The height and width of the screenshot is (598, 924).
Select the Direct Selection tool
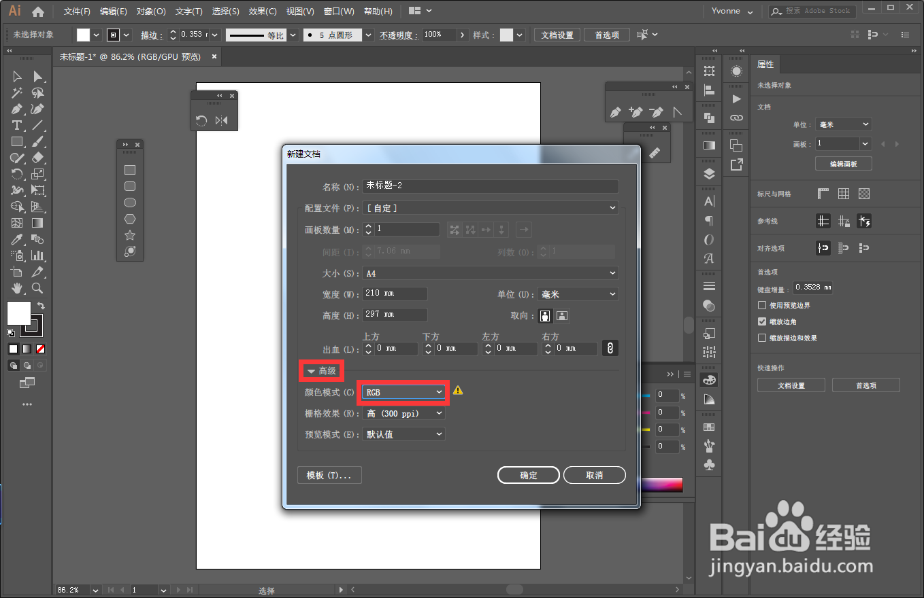point(38,76)
